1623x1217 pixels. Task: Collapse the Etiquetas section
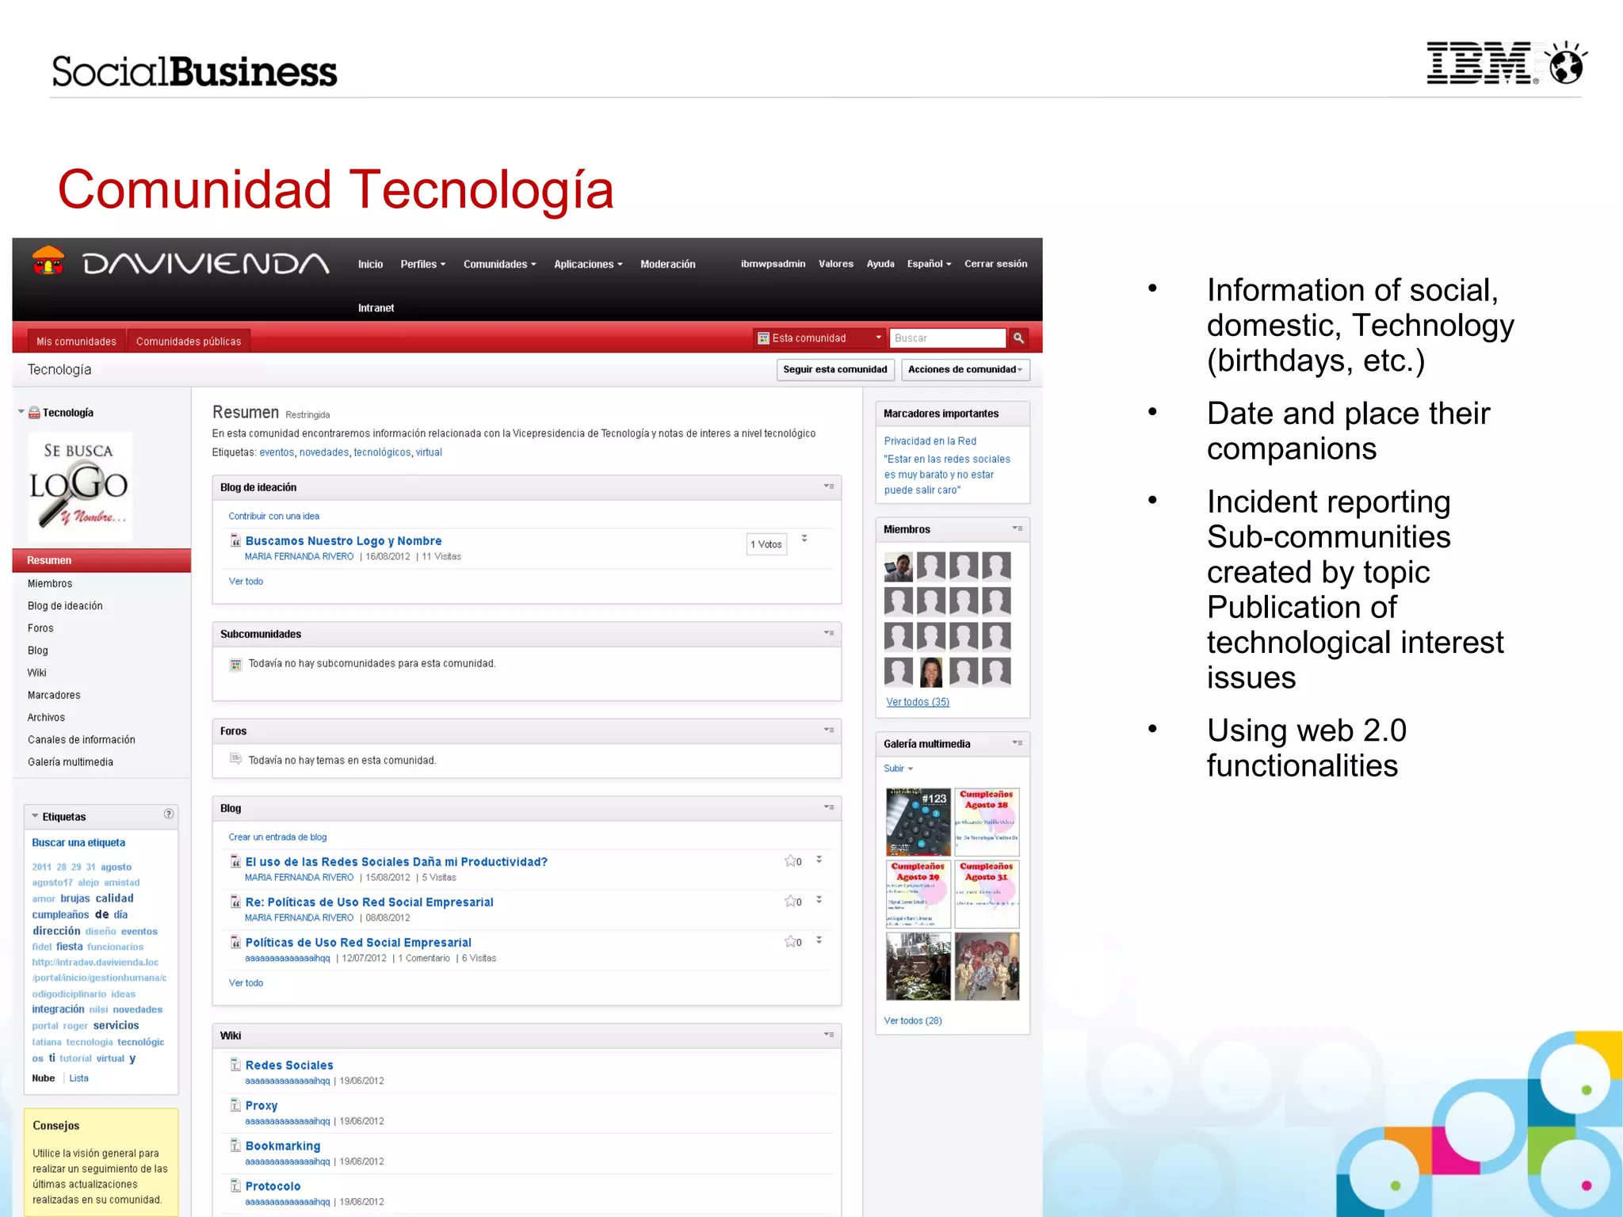click(35, 816)
